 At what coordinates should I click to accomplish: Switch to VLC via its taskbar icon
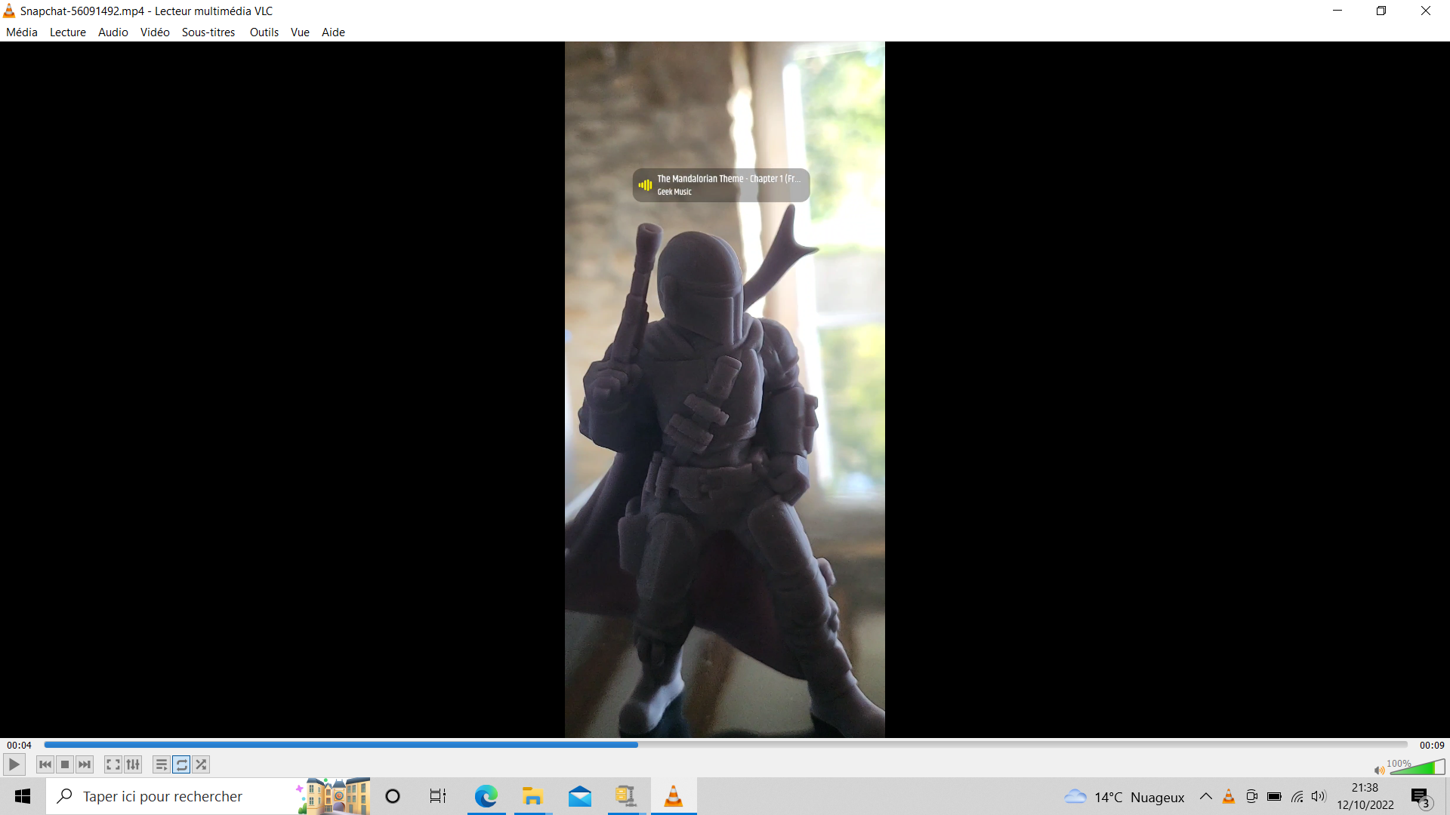click(673, 796)
